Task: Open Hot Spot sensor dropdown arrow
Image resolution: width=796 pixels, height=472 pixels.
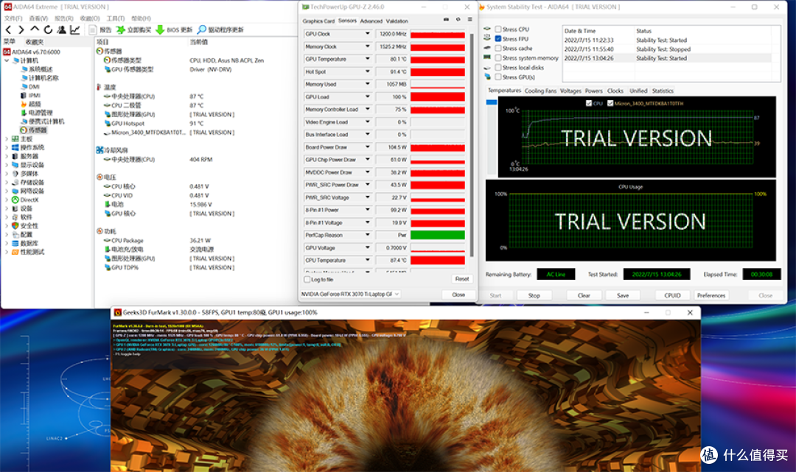Action: point(368,71)
